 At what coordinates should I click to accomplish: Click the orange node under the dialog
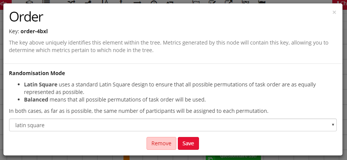(x=126, y=157)
